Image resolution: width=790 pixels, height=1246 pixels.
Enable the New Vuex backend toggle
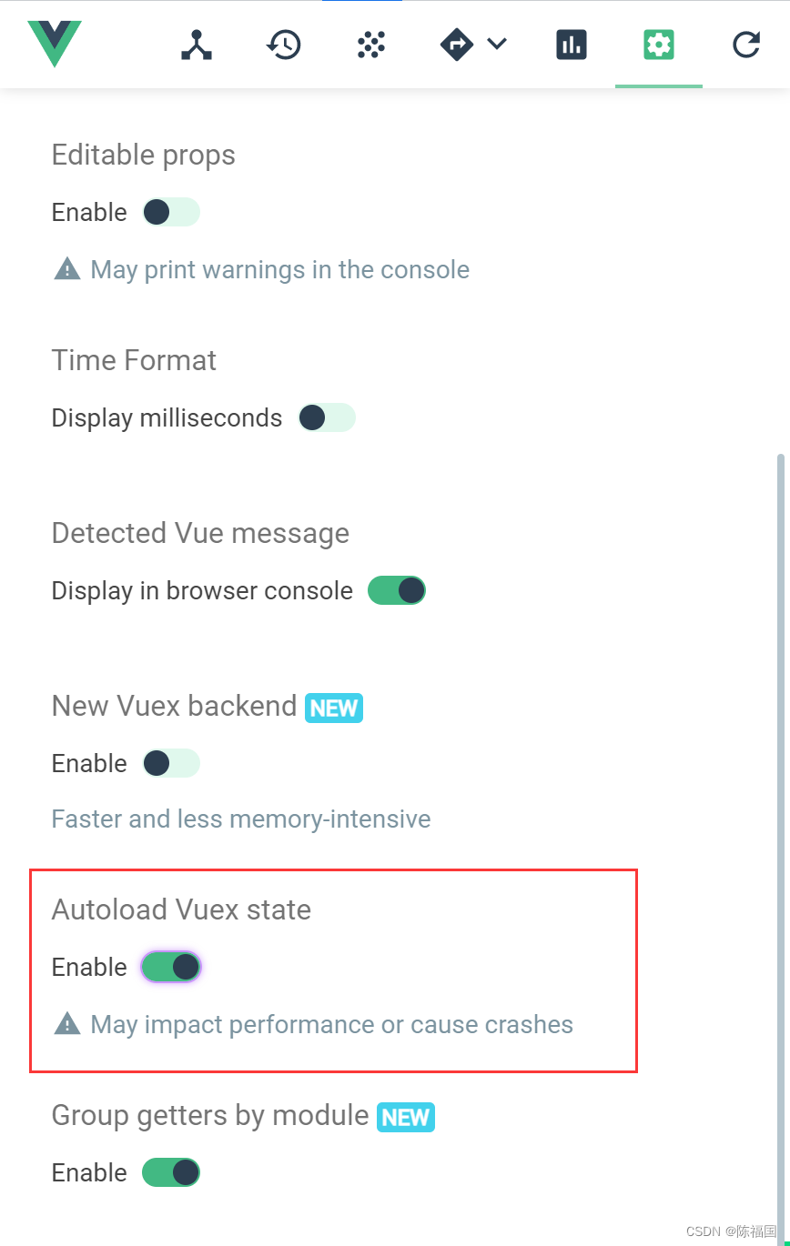point(170,763)
